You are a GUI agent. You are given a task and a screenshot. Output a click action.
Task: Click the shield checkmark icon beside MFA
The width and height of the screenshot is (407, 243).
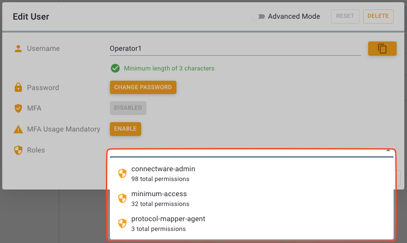18,108
